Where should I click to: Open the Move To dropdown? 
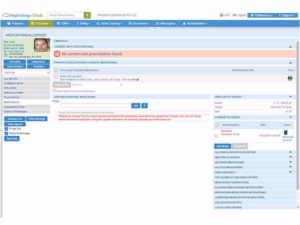click(x=97, y=85)
